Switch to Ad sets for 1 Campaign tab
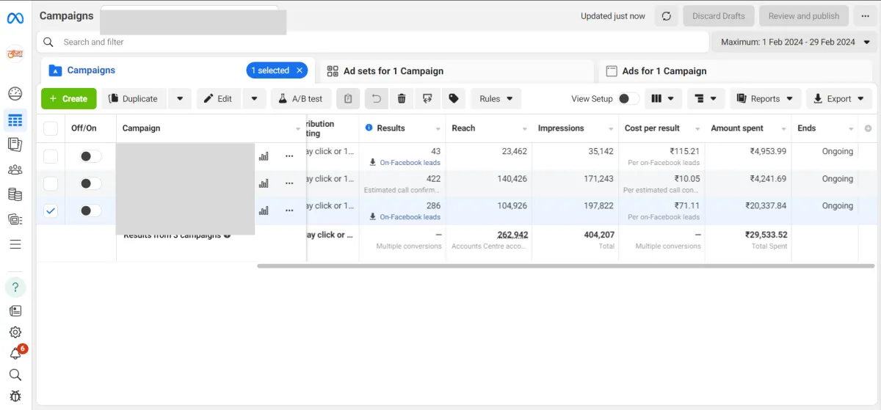The width and height of the screenshot is (881, 410). 457,71
